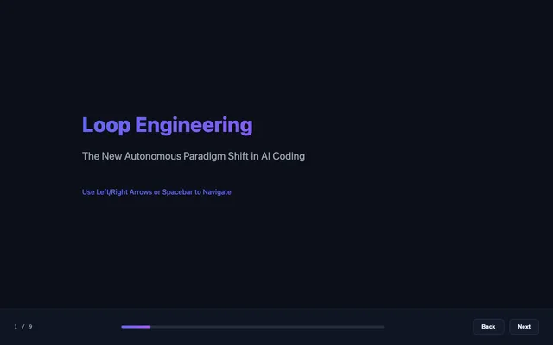The height and width of the screenshot is (345, 553).
Task: Click the "1 / 9" slide counter
Action: point(23,327)
